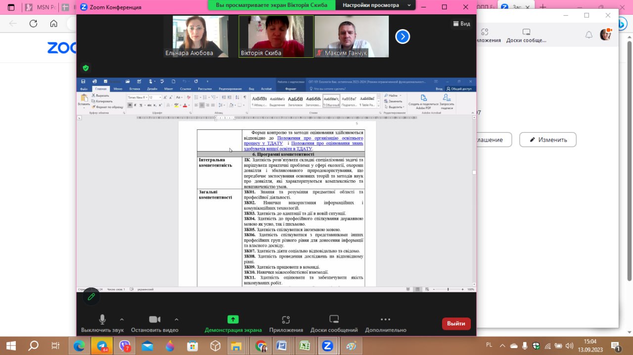Open Chrome from the taskbar

(x=261, y=346)
